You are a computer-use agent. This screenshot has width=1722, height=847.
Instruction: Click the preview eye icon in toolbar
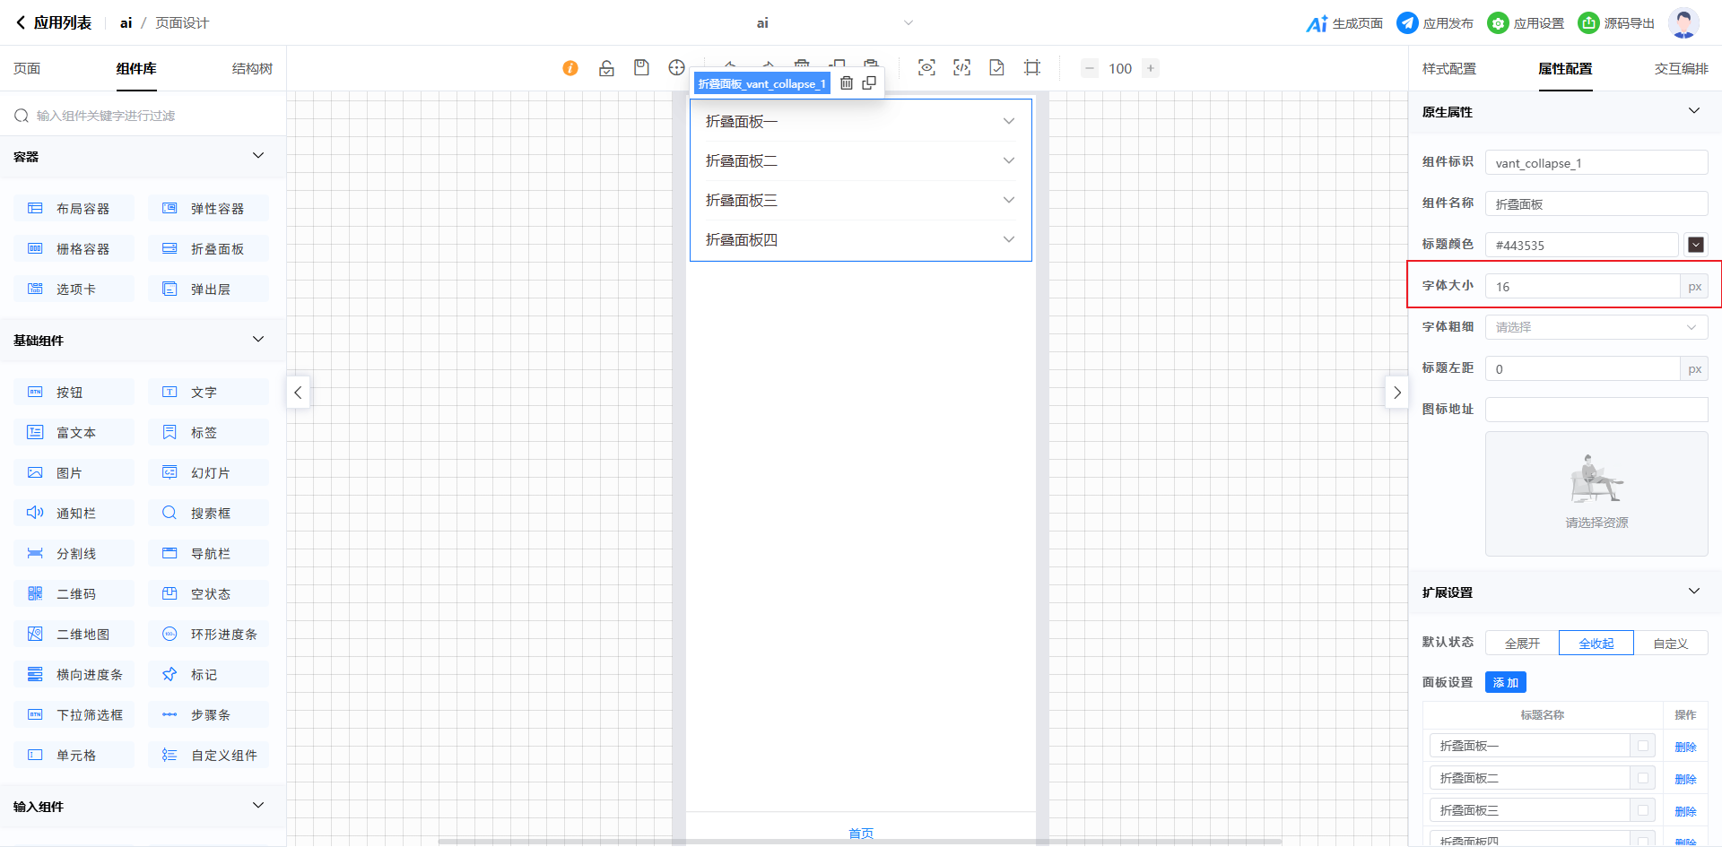click(x=926, y=68)
